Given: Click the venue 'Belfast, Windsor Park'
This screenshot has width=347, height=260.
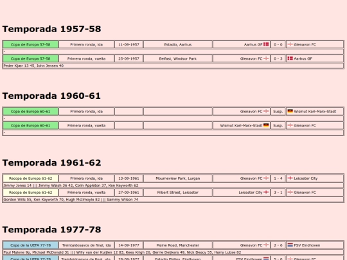Looking at the screenshot, I should pos(178,58).
